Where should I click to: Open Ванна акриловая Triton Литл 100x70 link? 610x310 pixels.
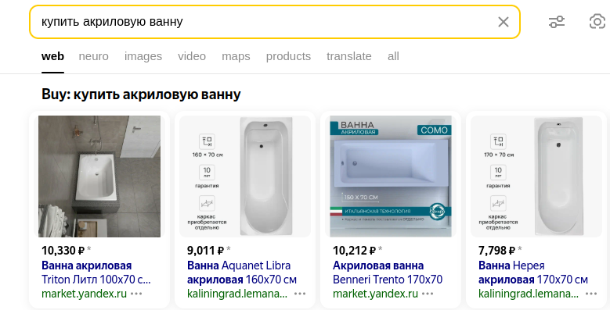click(x=96, y=273)
